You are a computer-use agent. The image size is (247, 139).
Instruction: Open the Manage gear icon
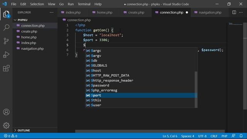pos(6,125)
